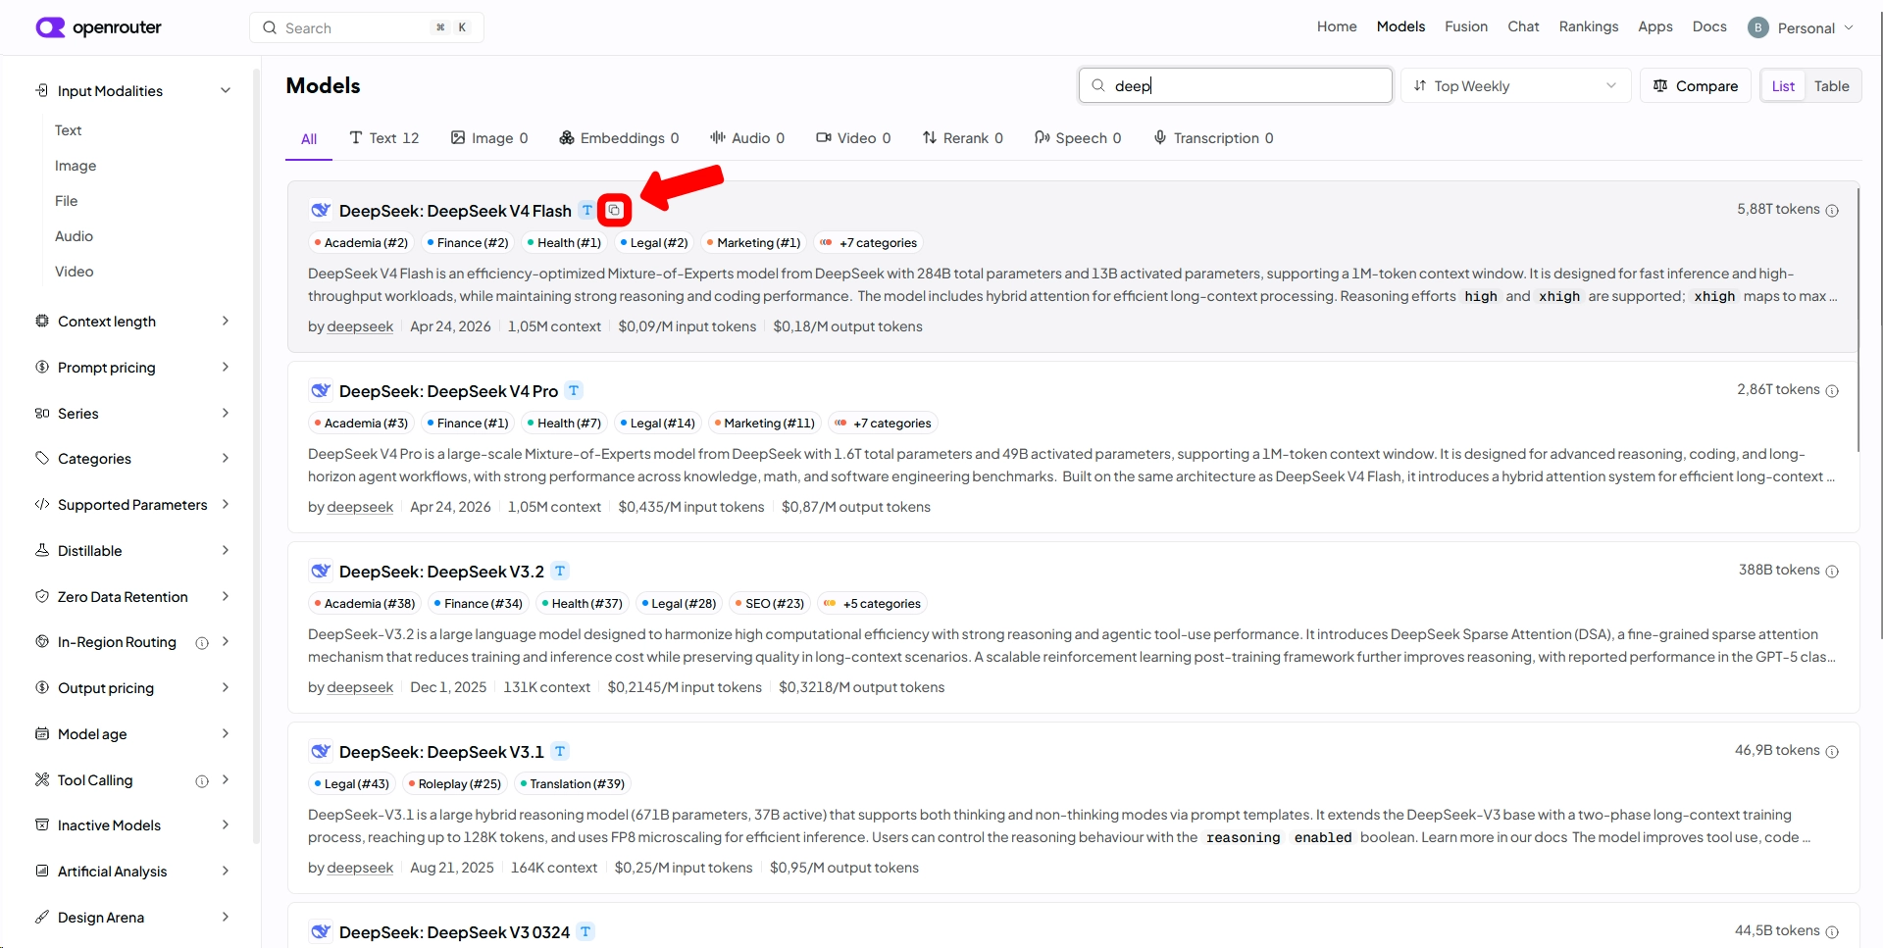Click the profile avatar with the letter B
Screen dimensions: 1883x948
tap(1757, 27)
